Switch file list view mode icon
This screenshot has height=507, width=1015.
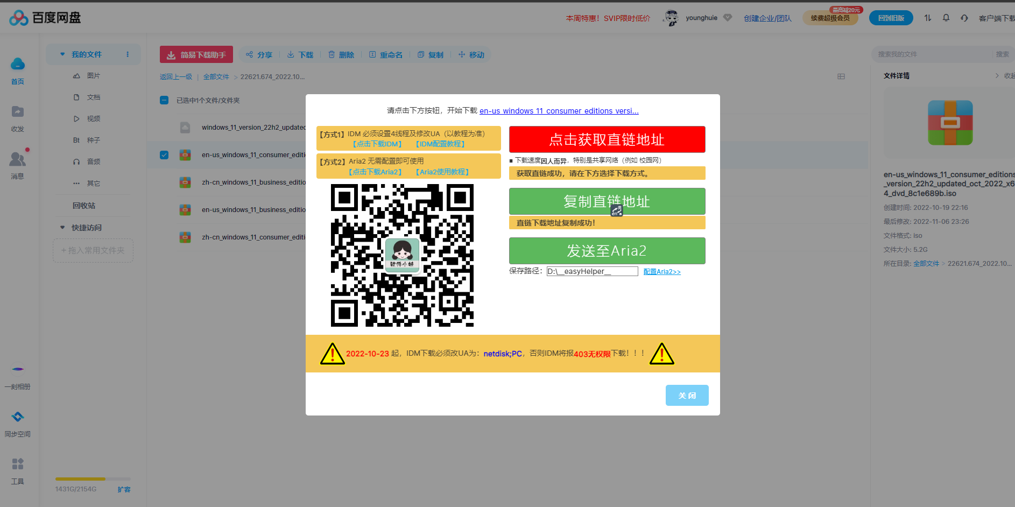click(841, 76)
